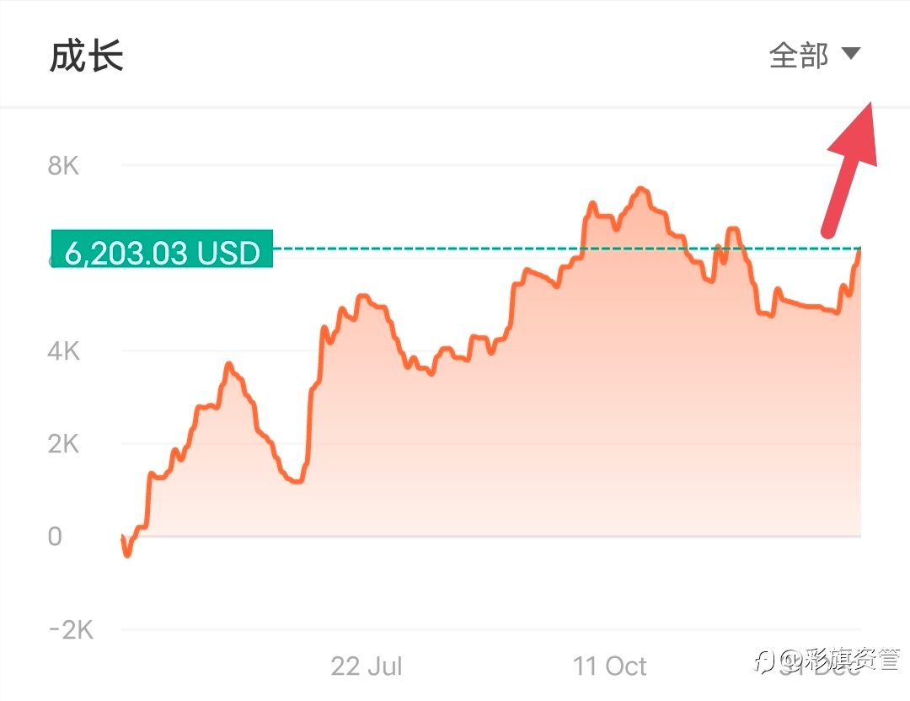
Task: Click the 4K y-axis label
Action: coord(63,351)
